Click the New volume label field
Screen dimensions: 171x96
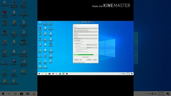click(x=85, y=42)
